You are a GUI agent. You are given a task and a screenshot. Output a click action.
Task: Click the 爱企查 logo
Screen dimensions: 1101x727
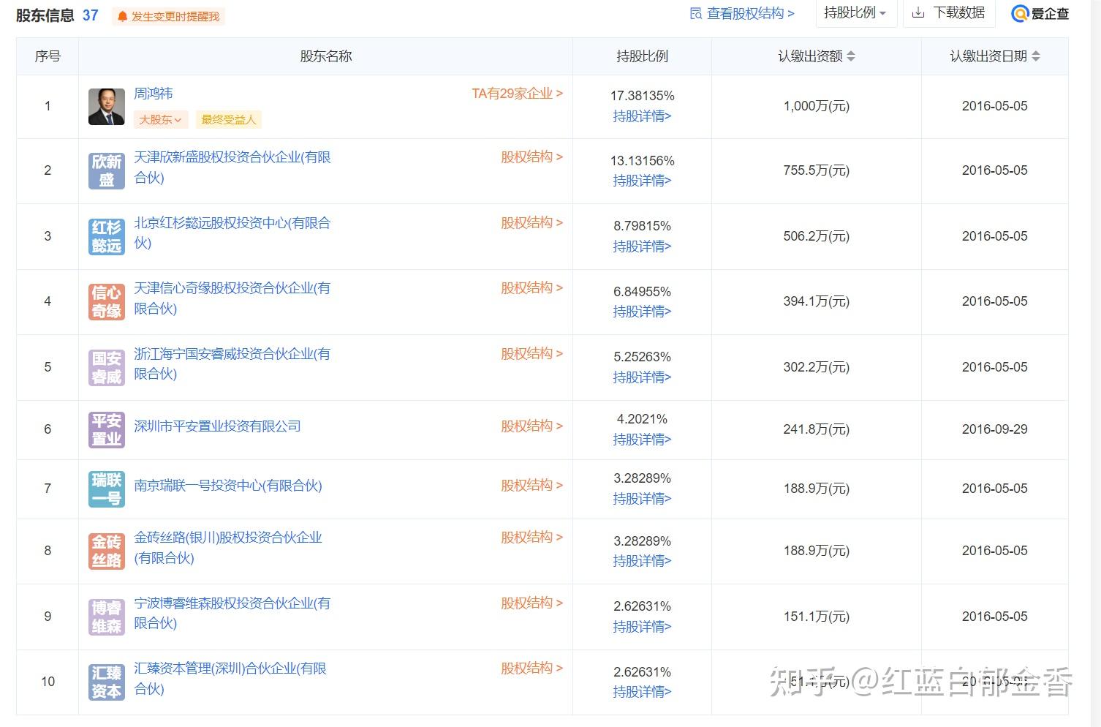click(x=1040, y=13)
